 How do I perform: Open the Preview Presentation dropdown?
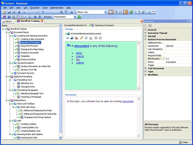point(75,17)
